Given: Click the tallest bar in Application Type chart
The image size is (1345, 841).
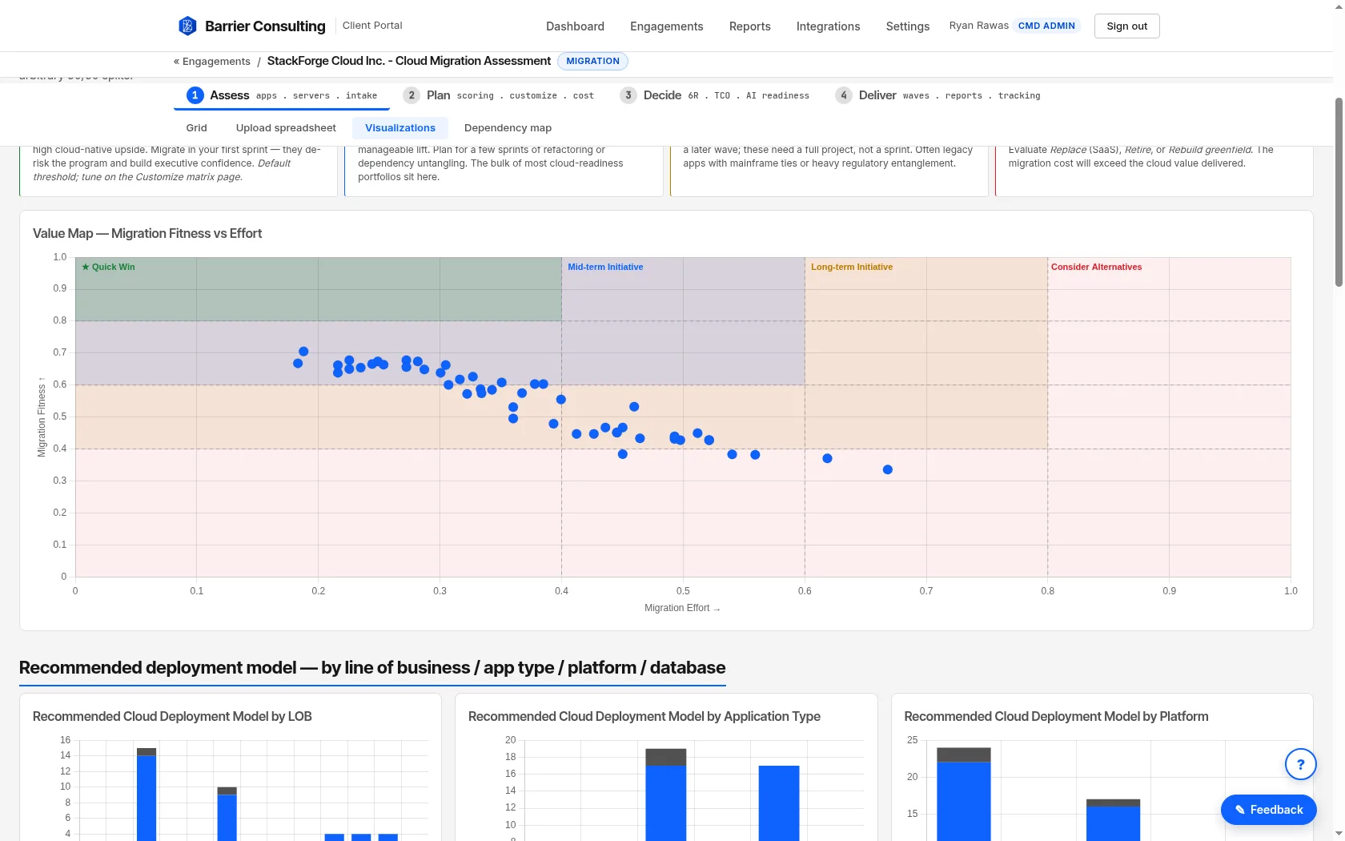Looking at the screenshot, I should 666,795.
